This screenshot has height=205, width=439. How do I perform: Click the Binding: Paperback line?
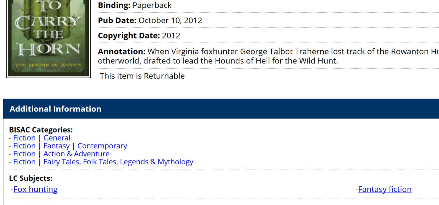point(135,5)
